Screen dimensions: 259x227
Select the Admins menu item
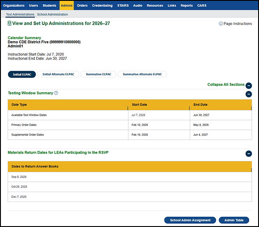(67, 5)
